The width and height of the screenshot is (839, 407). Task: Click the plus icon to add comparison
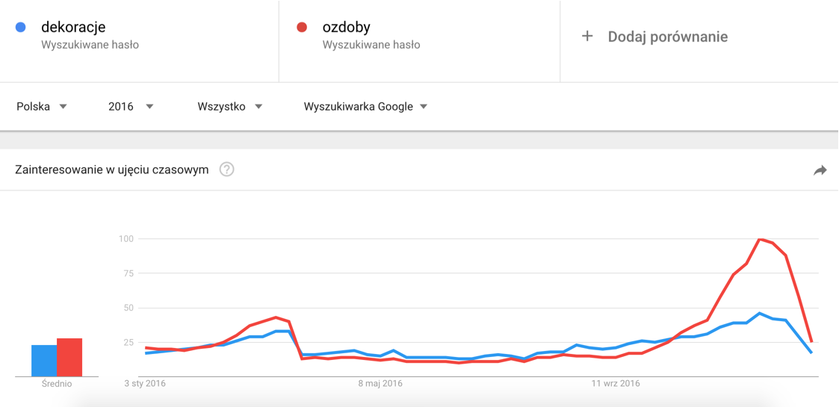coord(587,36)
